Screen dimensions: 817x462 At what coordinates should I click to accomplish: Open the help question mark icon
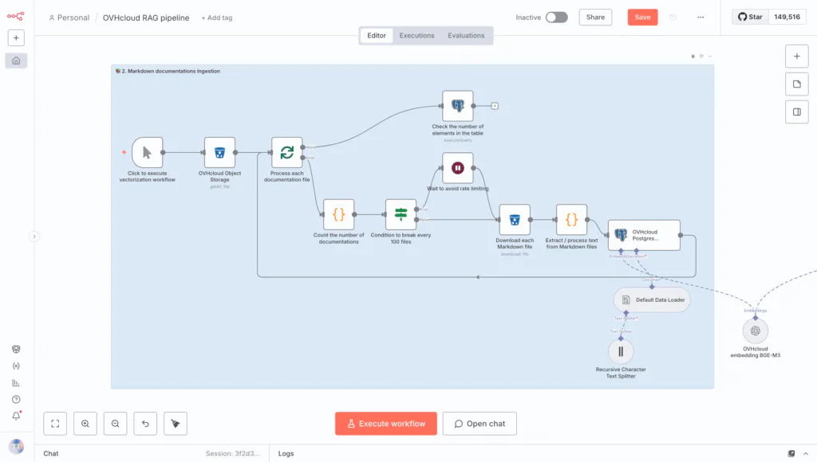(x=16, y=400)
